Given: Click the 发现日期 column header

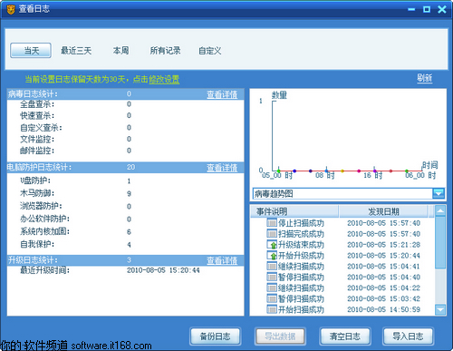Looking at the screenshot, I should [x=383, y=211].
